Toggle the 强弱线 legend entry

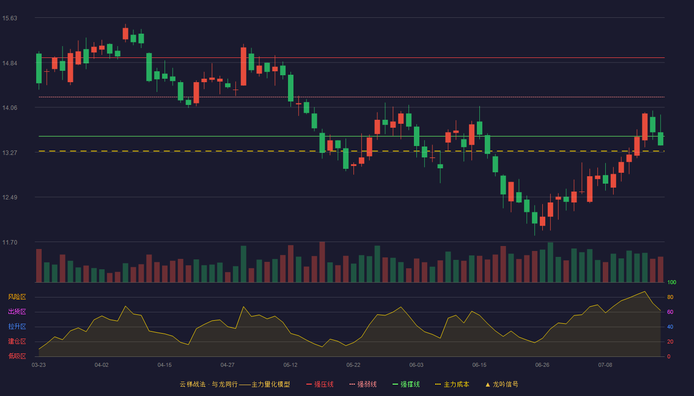363,384
